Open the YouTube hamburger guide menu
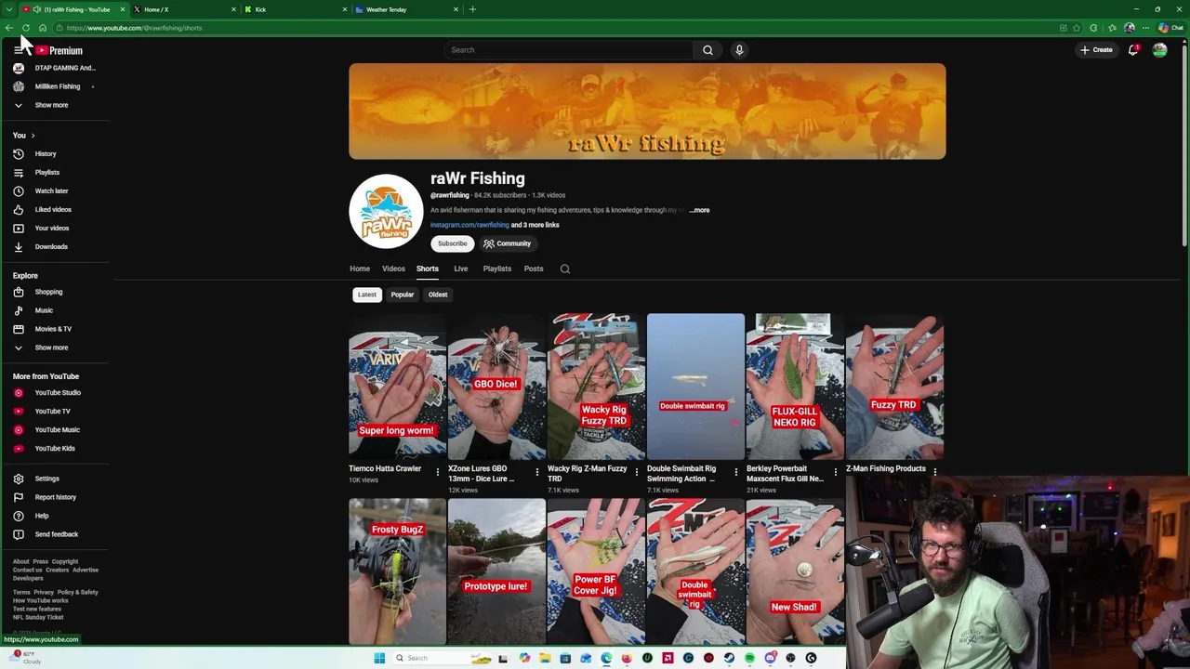This screenshot has width=1190, height=669. coord(18,50)
